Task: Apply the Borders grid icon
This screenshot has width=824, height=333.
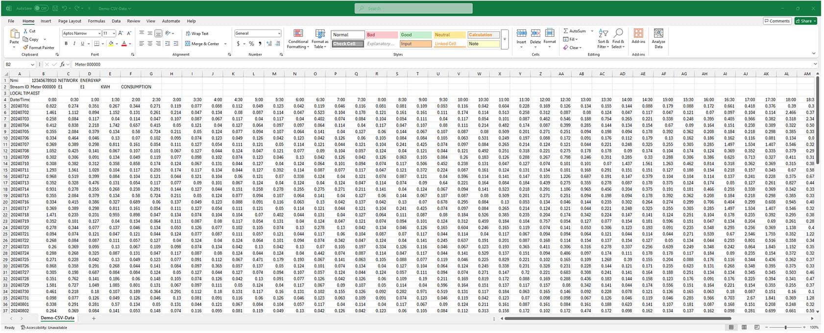Action: (97, 44)
